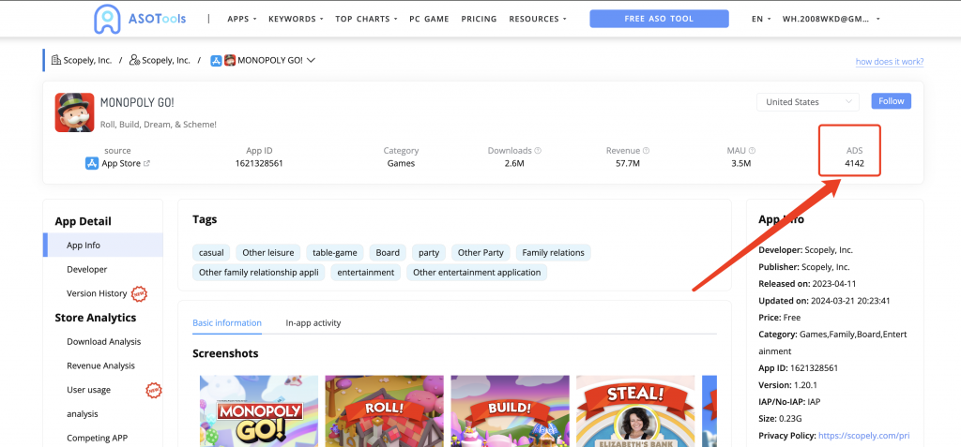Click the Follow button

[x=891, y=101]
